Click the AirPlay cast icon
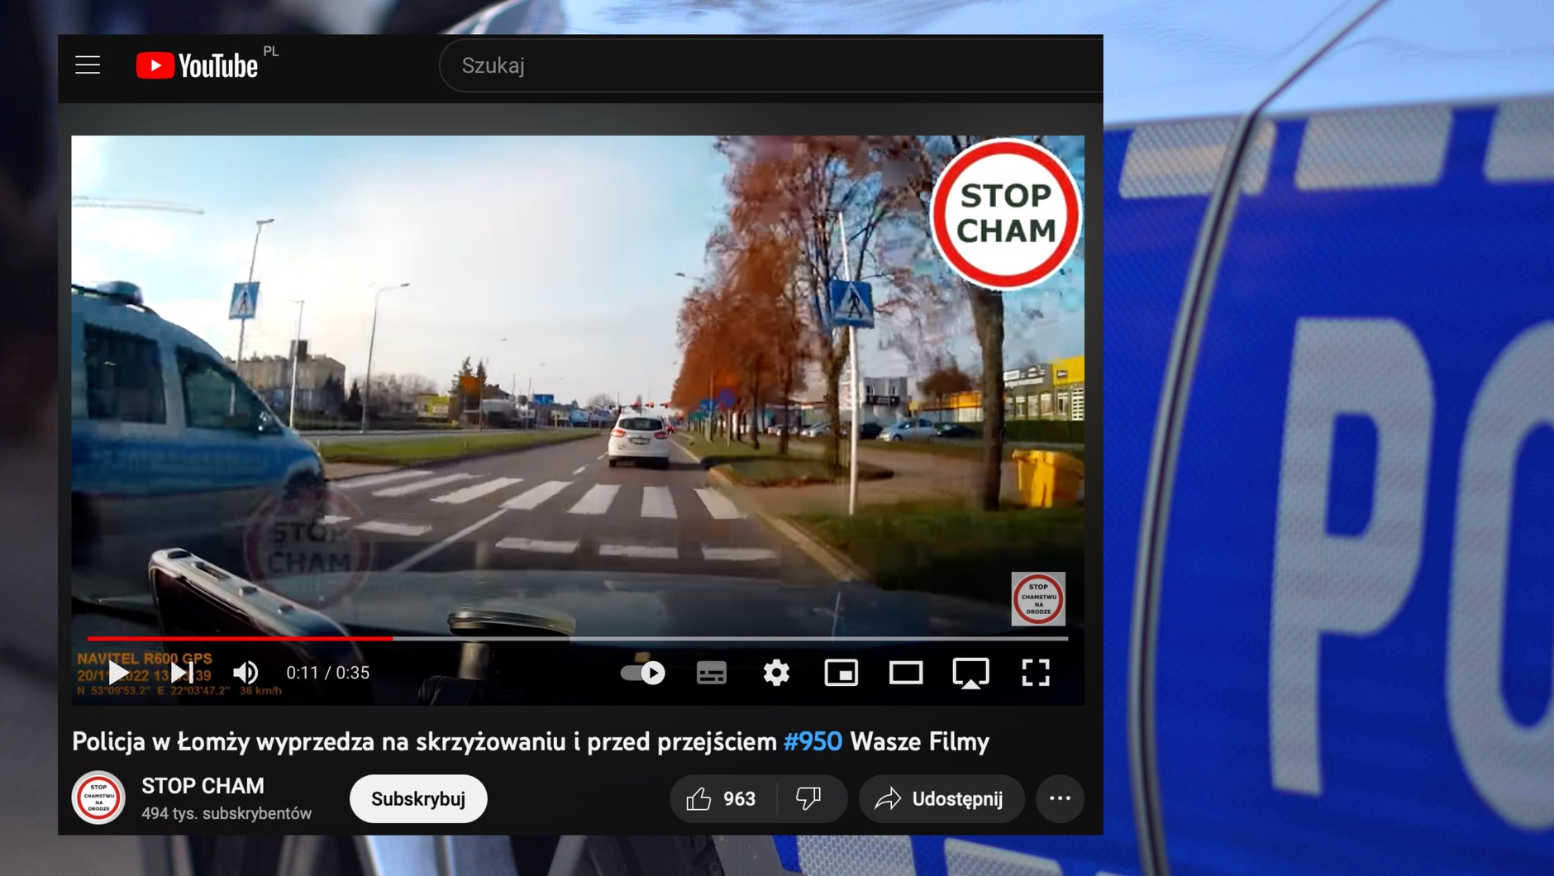1554x876 pixels. tap(970, 673)
